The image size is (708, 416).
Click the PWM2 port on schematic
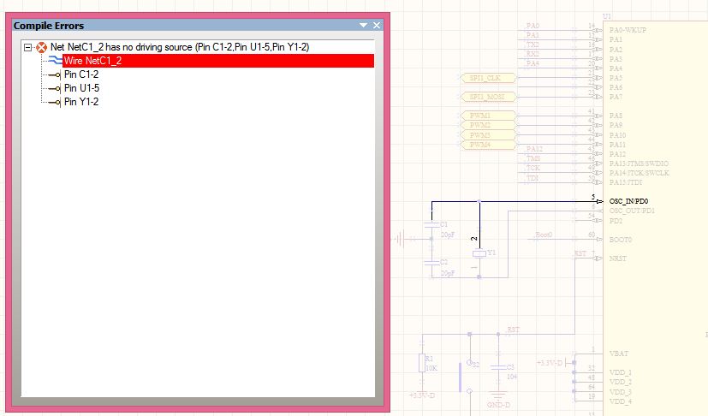click(488, 125)
